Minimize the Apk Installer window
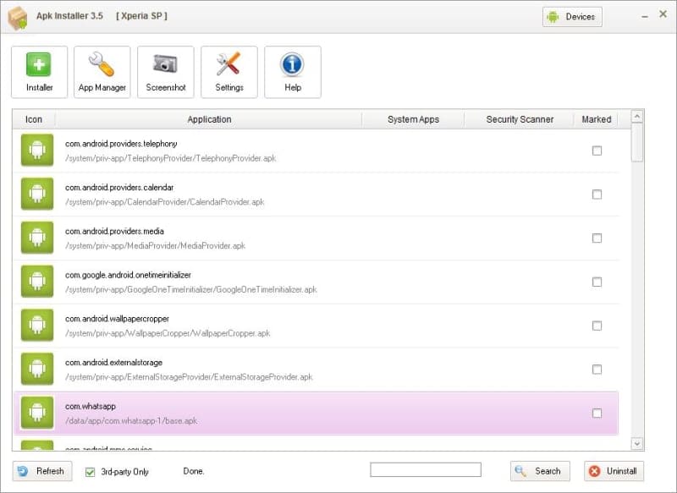This screenshot has height=493, width=677. 645,17
